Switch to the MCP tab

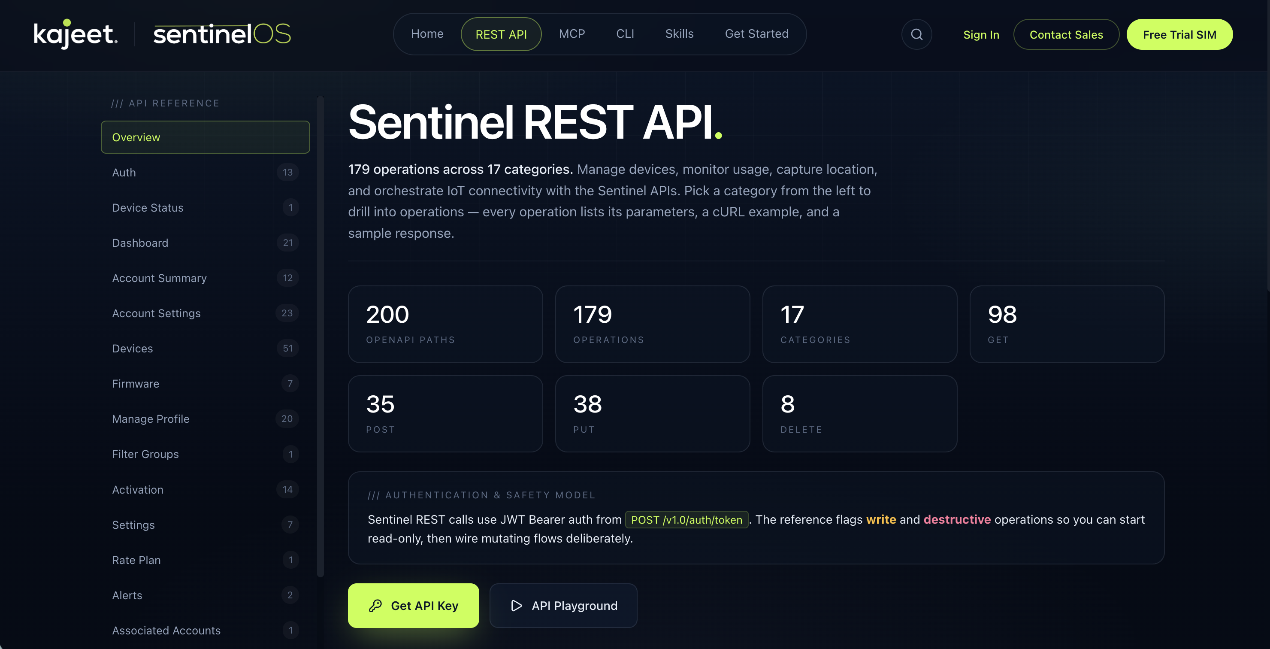click(572, 34)
